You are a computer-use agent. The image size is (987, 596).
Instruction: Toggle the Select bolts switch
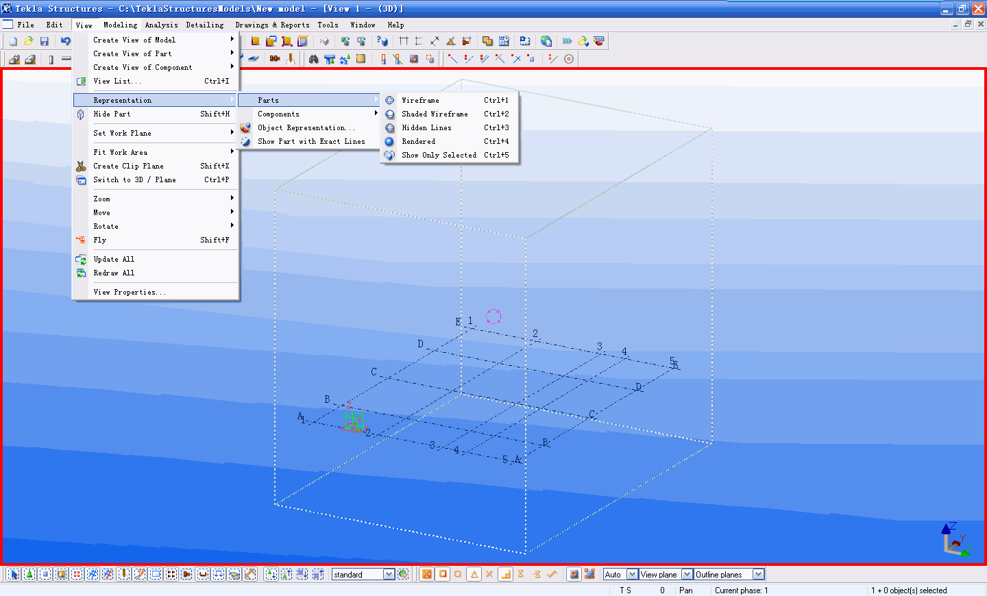171,574
